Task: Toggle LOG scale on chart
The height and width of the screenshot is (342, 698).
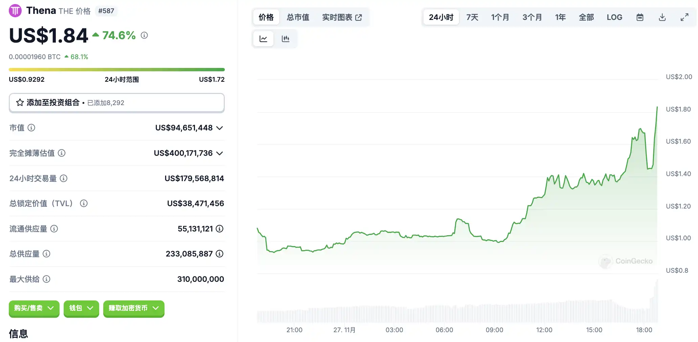Action: (614, 17)
